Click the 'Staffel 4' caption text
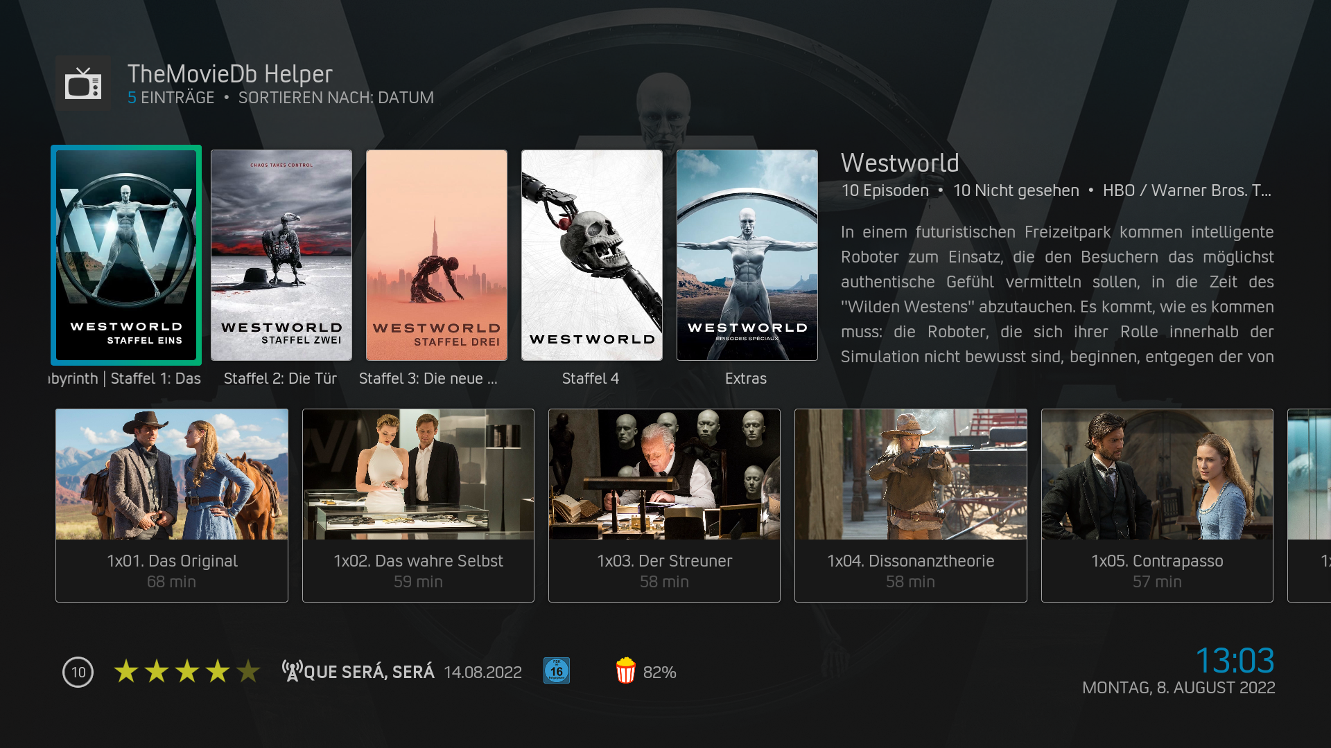Image resolution: width=1331 pixels, height=748 pixels. pyautogui.click(x=591, y=379)
